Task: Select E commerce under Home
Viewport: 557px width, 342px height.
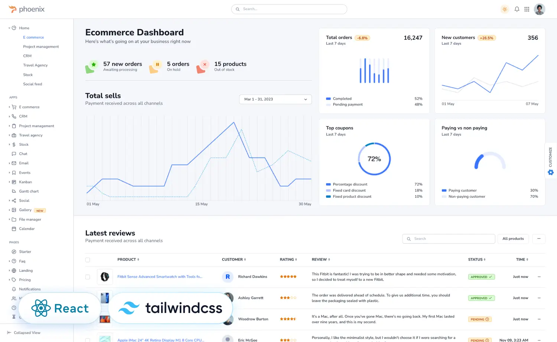Action: coord(33,37)
